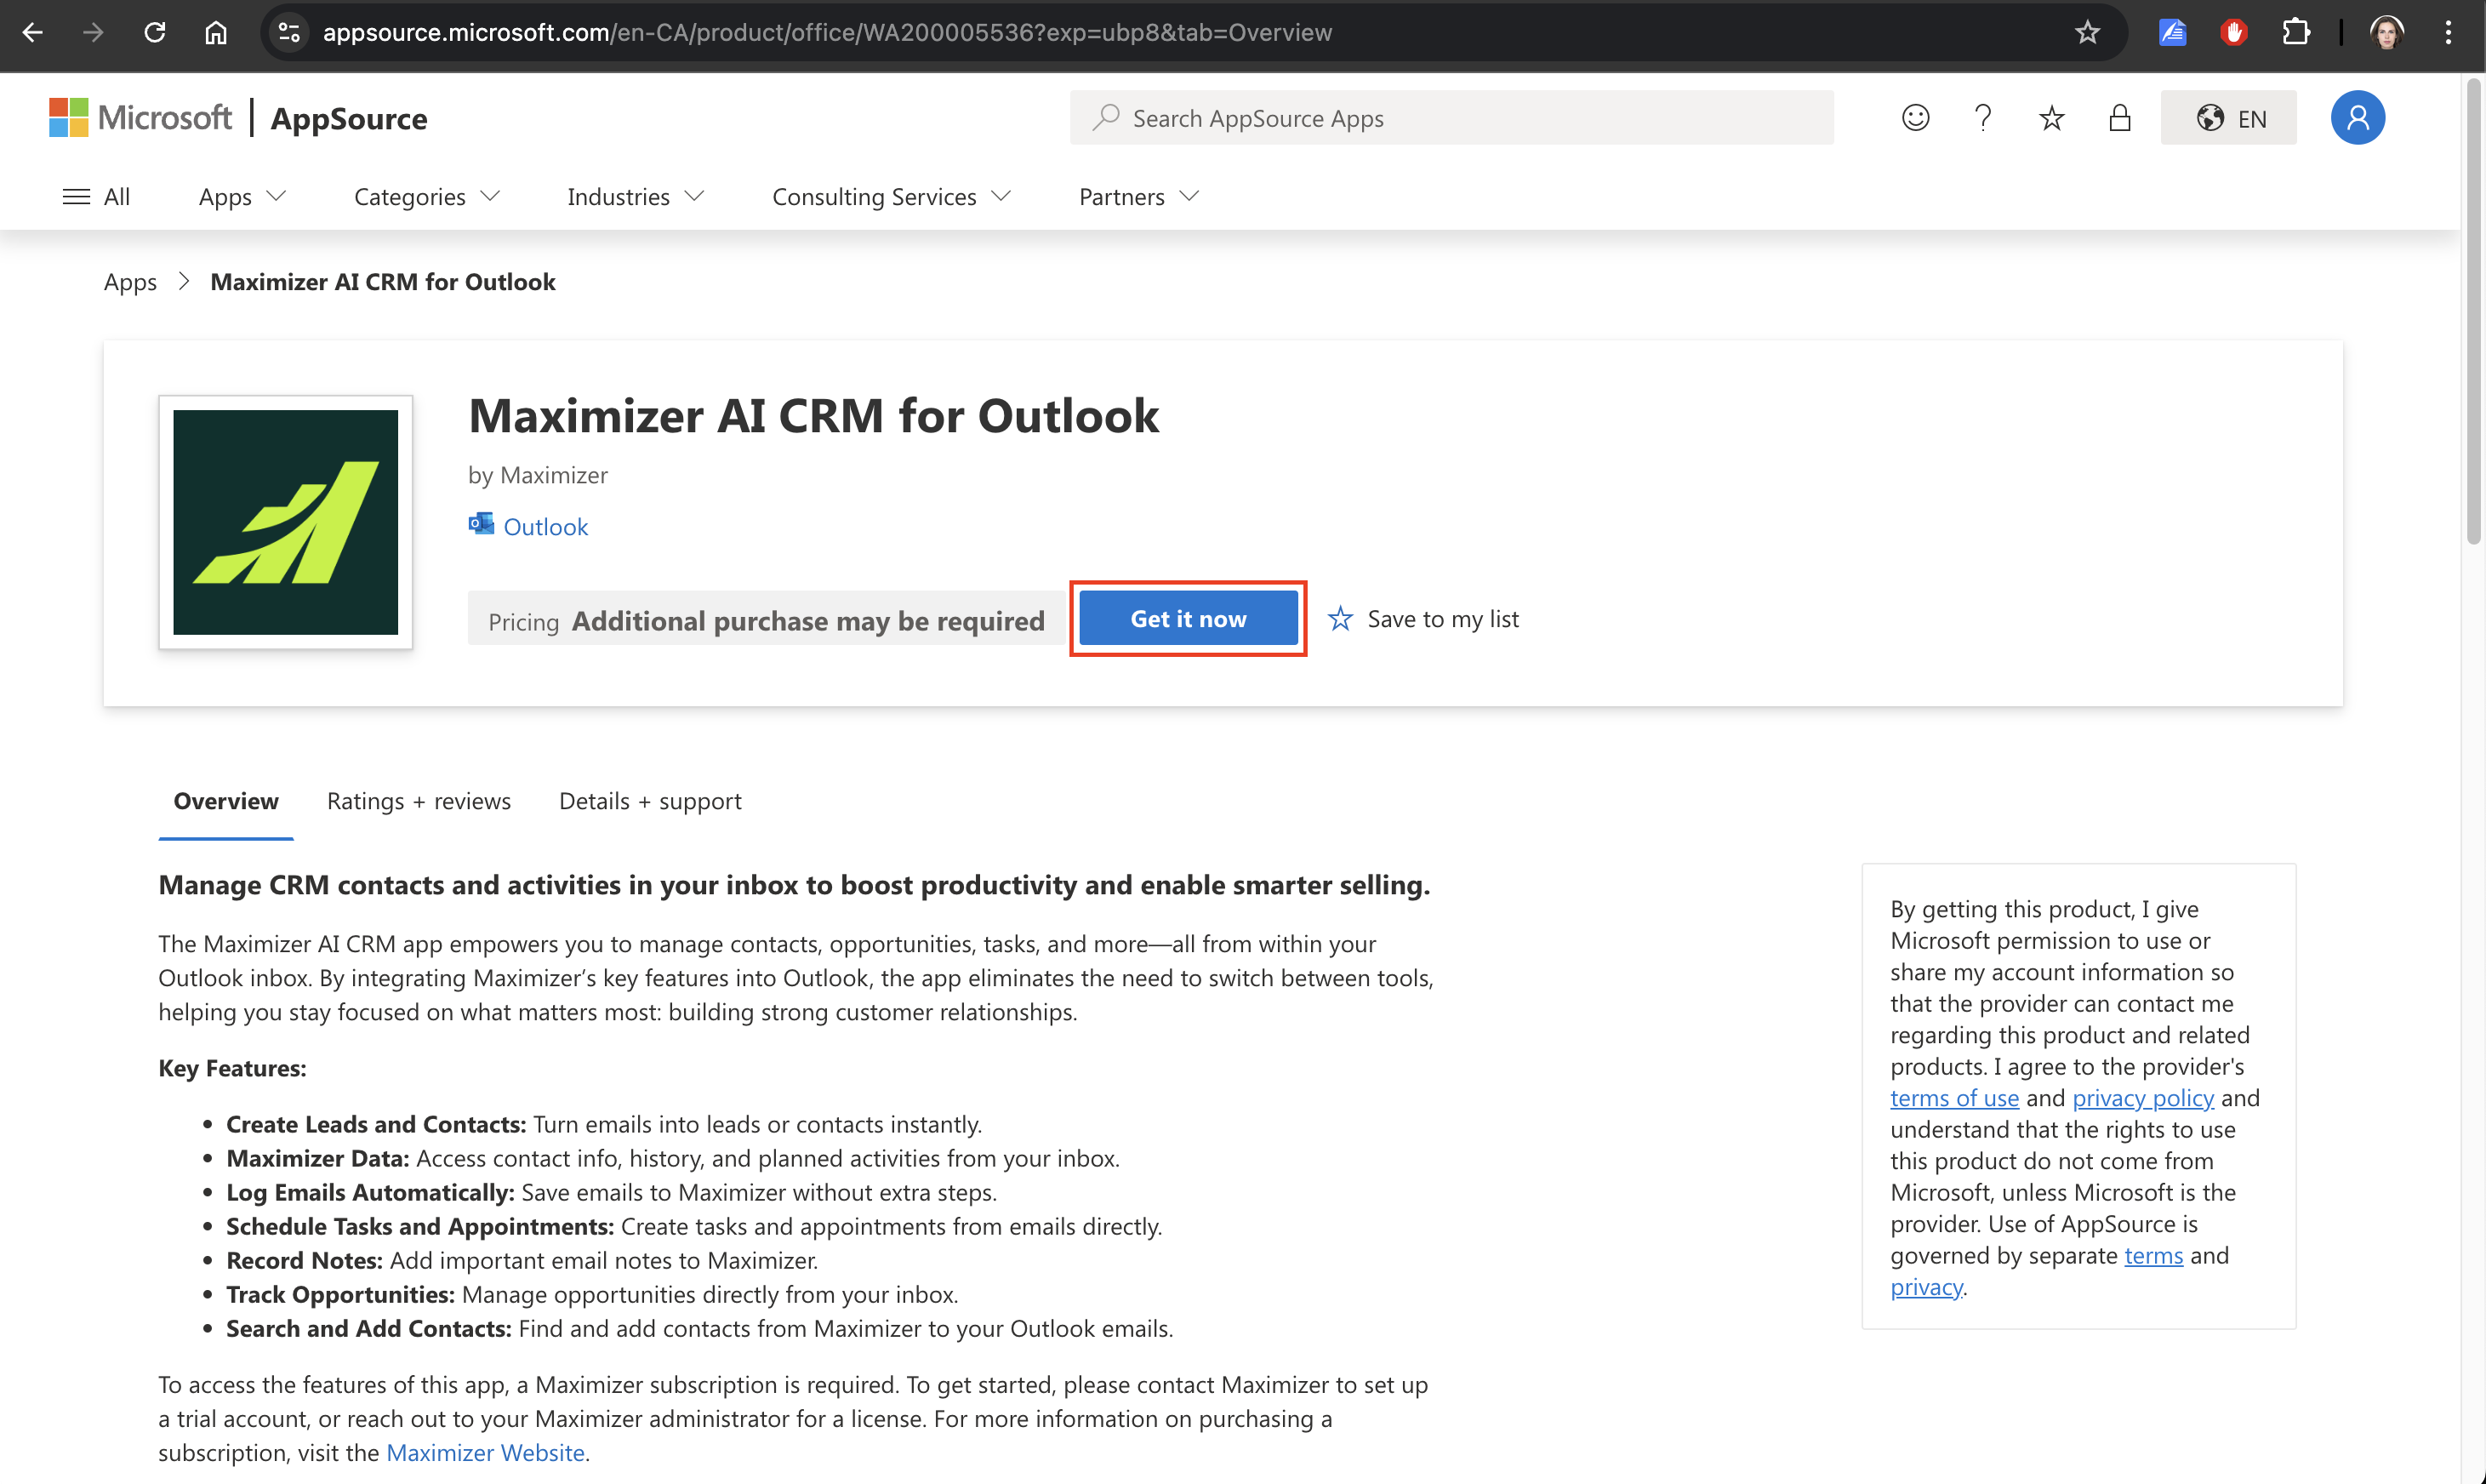Viewport: 2486px width, 1484px height.
Task: Open the Extensions puzzle icon
Action: coord(2296,32)
